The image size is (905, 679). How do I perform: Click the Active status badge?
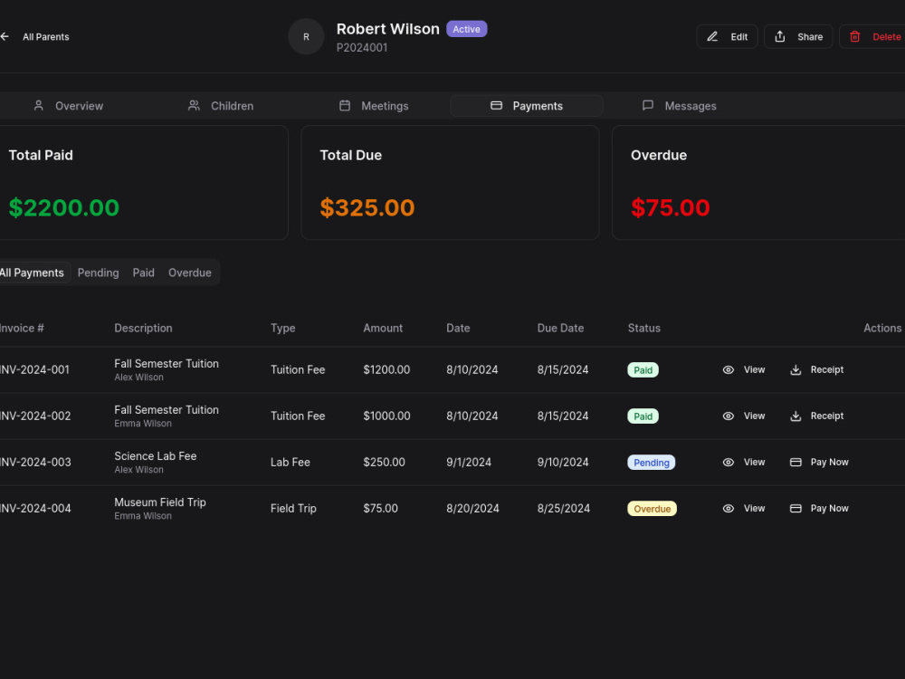[466, 29]
